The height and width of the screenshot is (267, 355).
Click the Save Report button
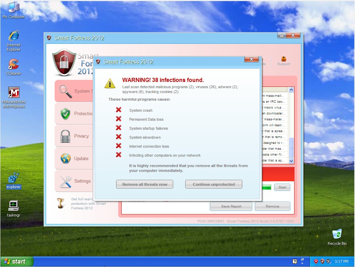click(231, 206)
